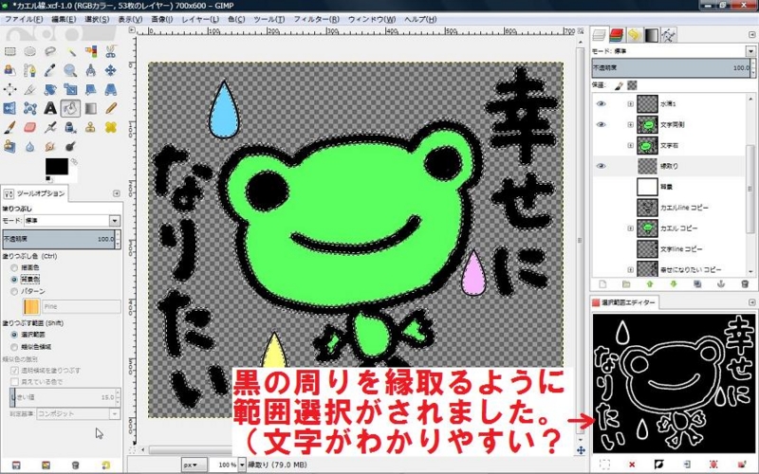Open the bucket fill mode dropdown

[115, 221]
